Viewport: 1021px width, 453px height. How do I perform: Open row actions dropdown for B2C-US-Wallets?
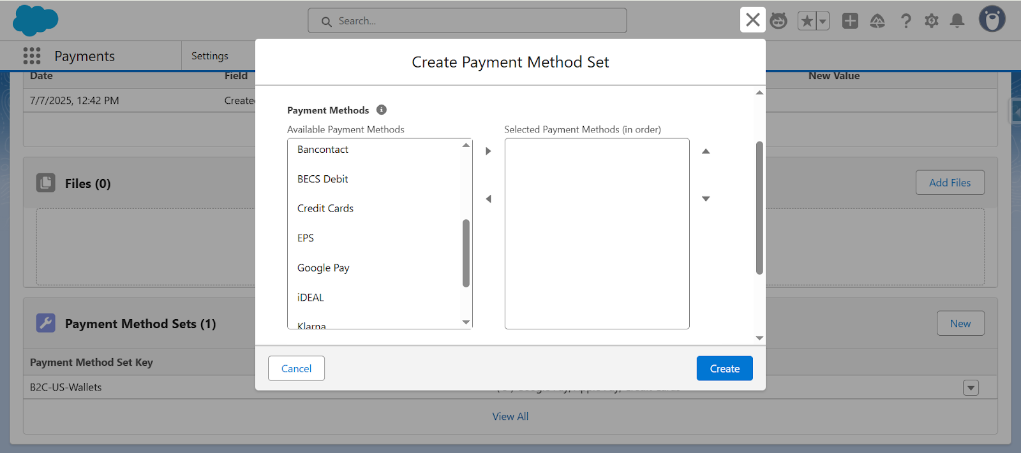click(971, 387)
